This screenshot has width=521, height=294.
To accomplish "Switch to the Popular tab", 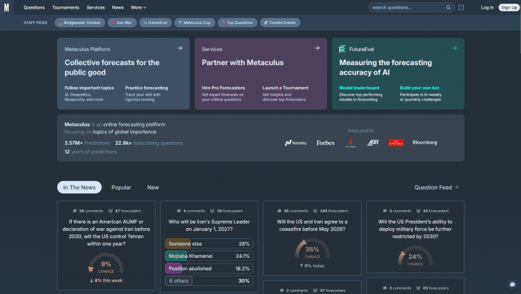I will [122, 188].
